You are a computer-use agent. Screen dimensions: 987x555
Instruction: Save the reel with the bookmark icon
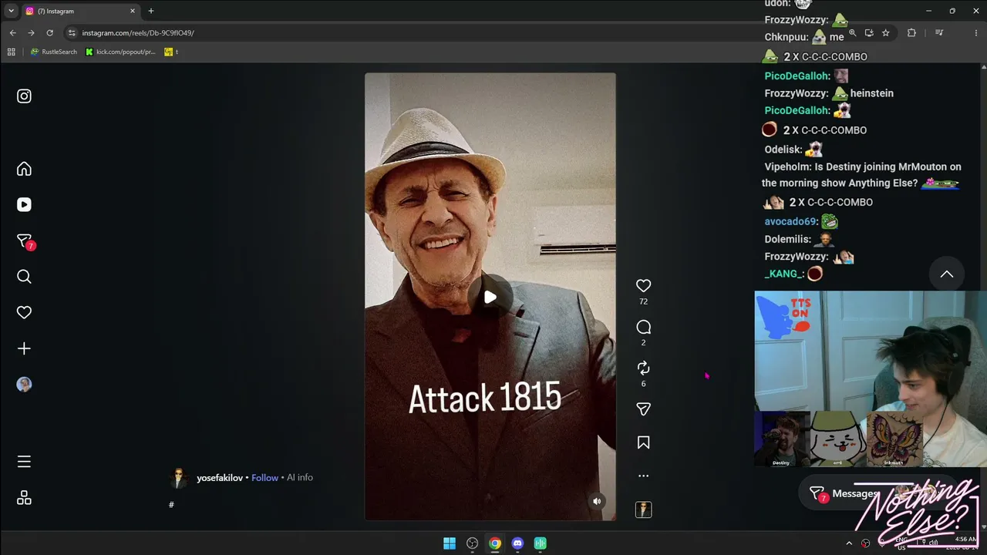[x=643, y=442]
